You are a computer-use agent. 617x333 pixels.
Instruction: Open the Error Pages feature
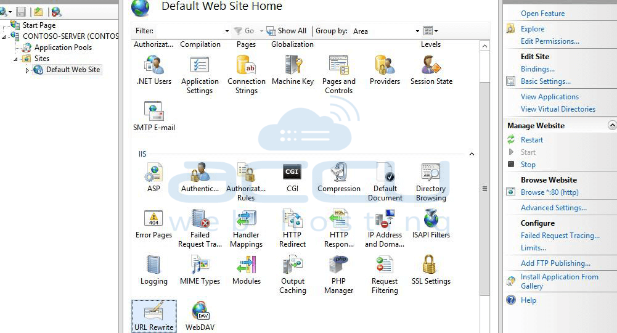[154, 224]
